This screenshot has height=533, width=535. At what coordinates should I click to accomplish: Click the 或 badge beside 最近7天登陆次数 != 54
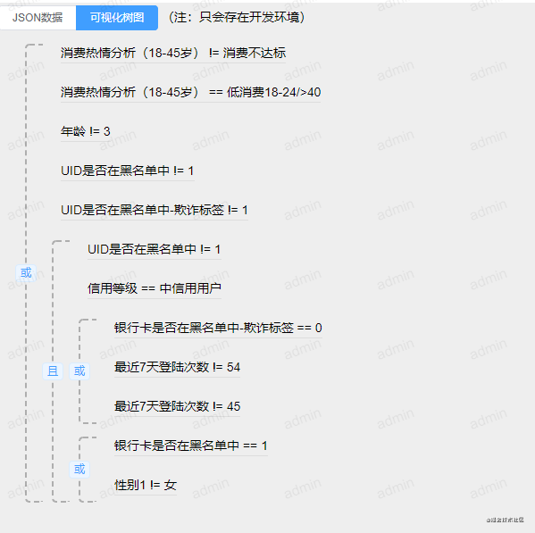(79, 371)
